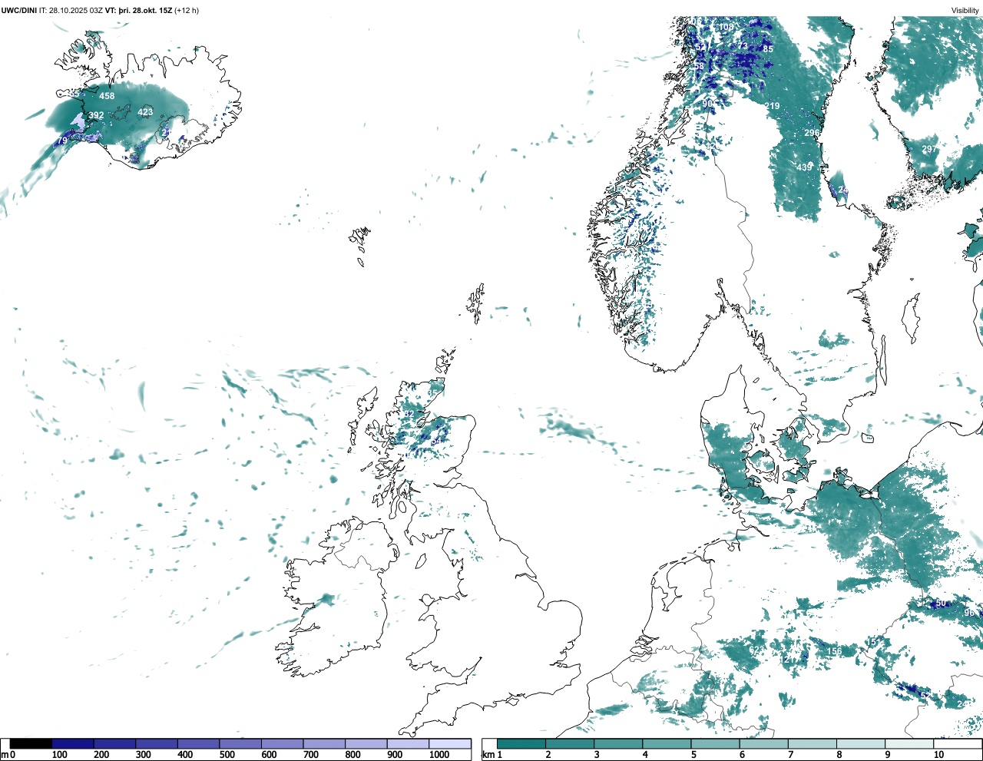Click the '1000' tick label on the metre scale
983x761 pixels.
[x=439, y=755]
